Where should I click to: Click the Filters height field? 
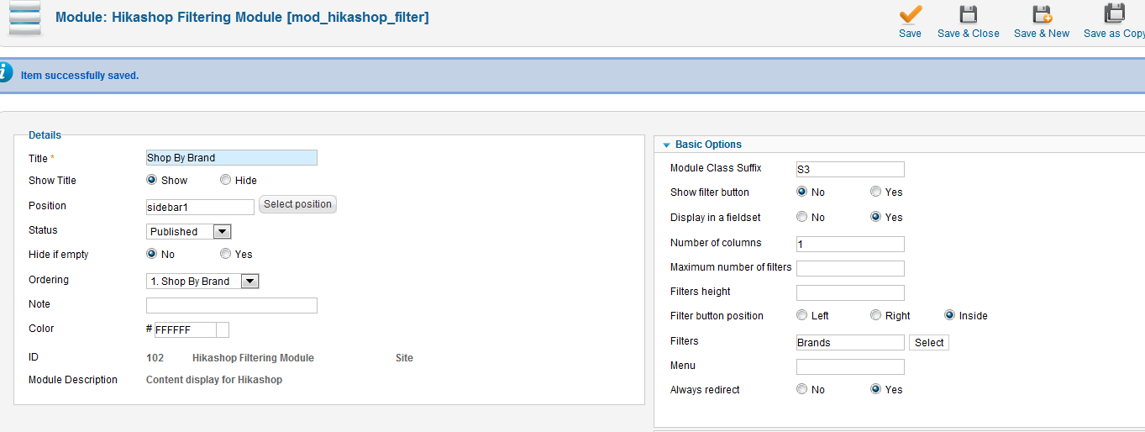tap(850, 292)
